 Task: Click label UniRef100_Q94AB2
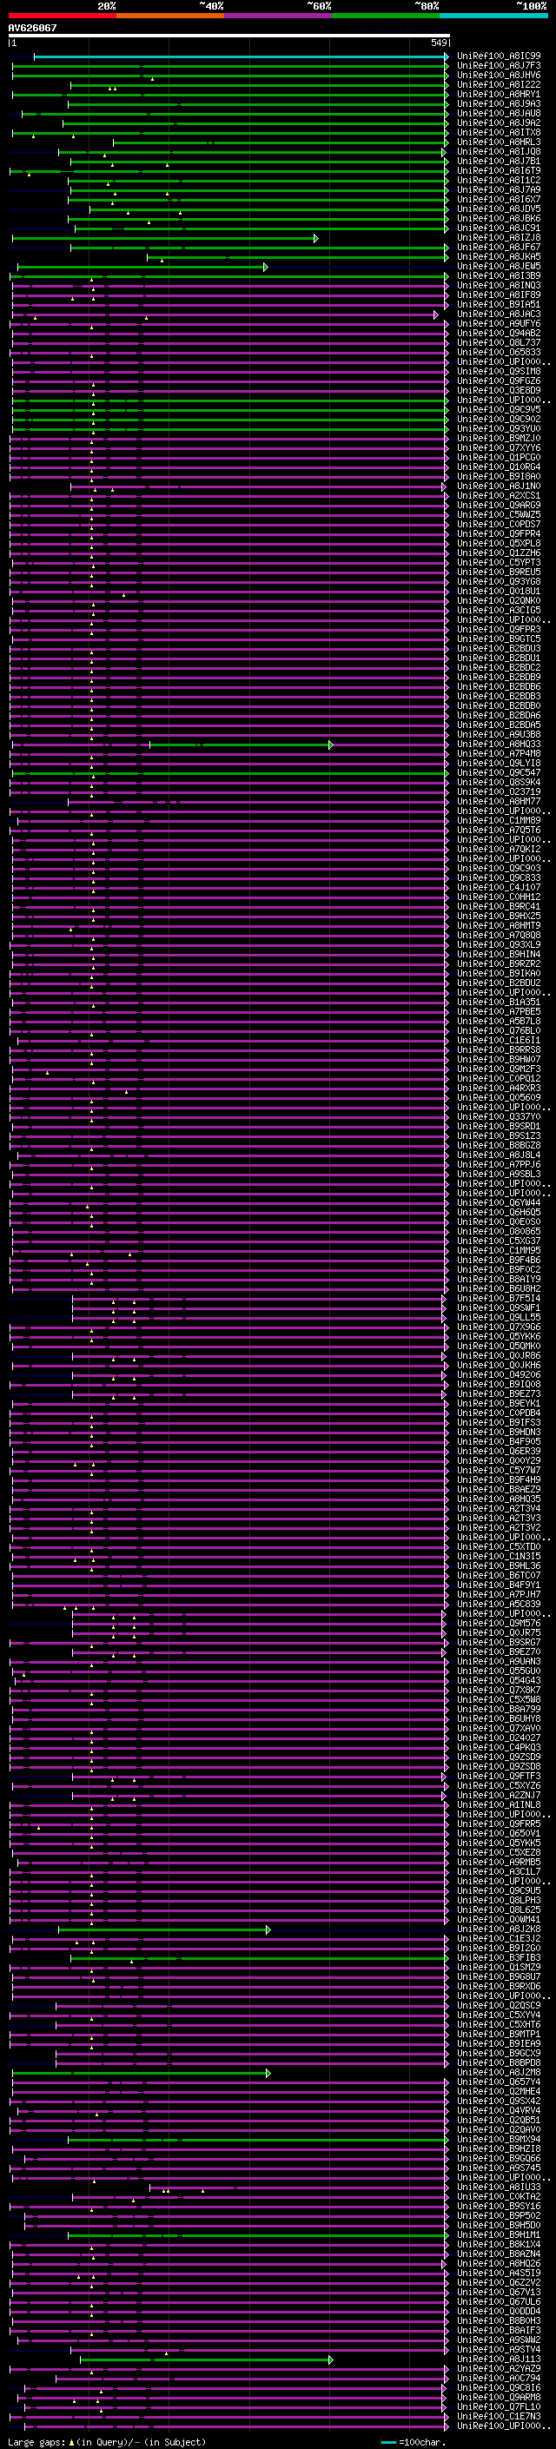pyautogui.click(x=499, y=333)
